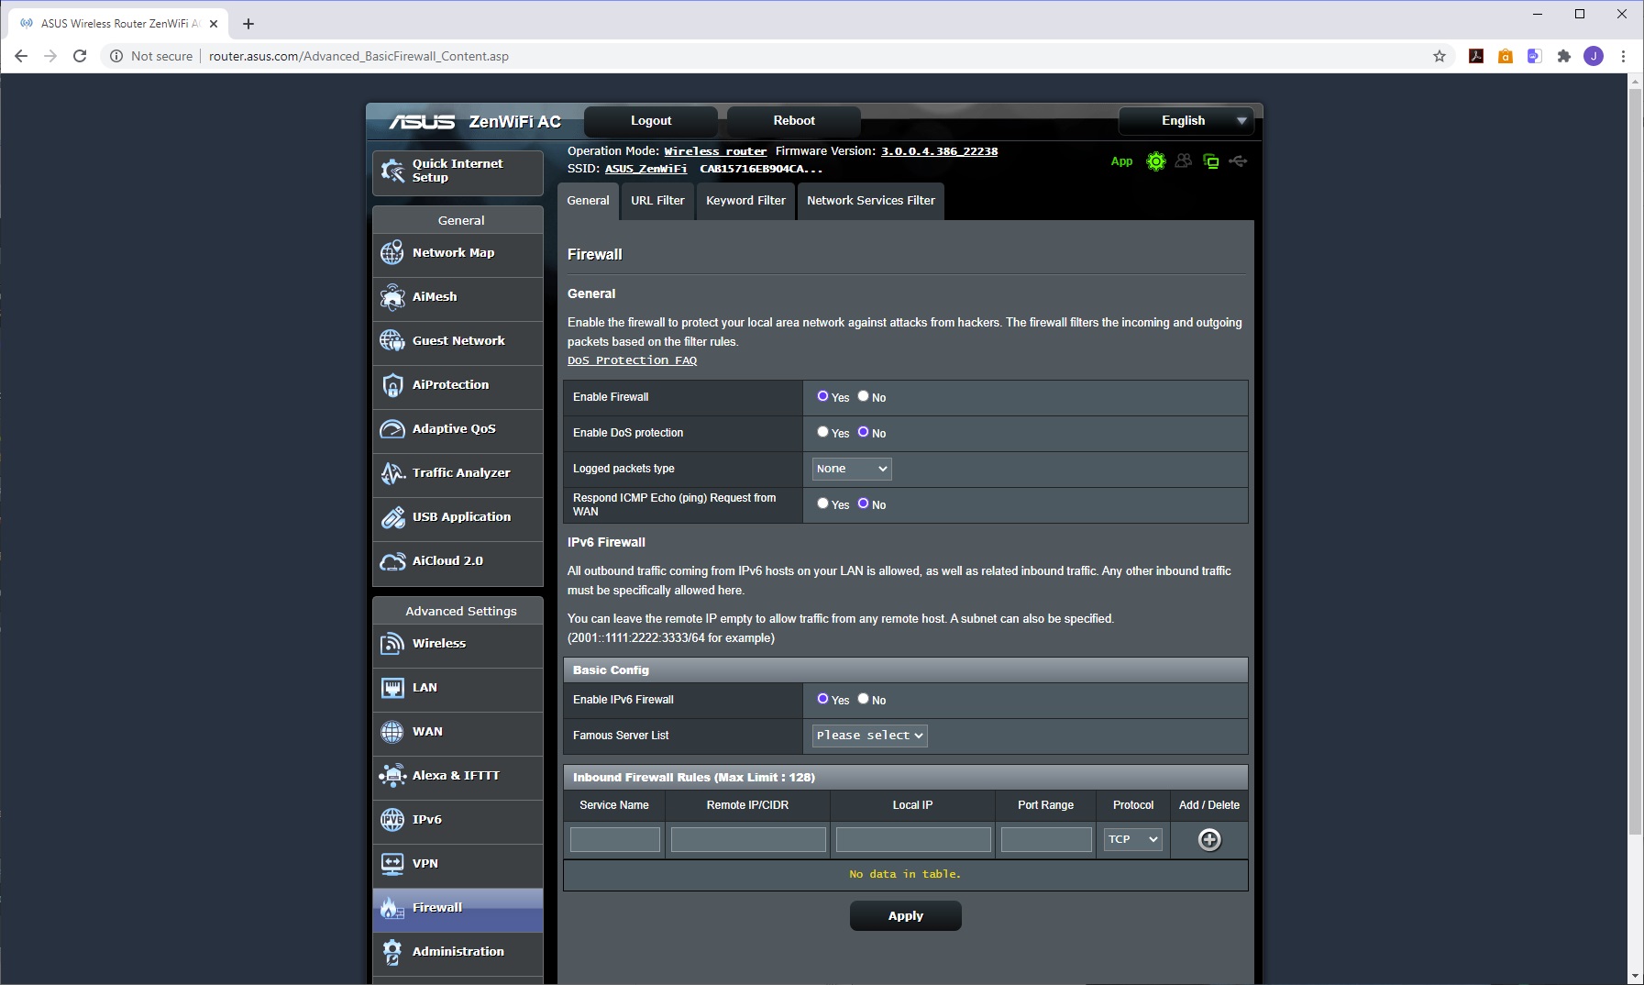
Task: Set Enable IPv6 Firewall to No
Action: (x=863, y=699)
